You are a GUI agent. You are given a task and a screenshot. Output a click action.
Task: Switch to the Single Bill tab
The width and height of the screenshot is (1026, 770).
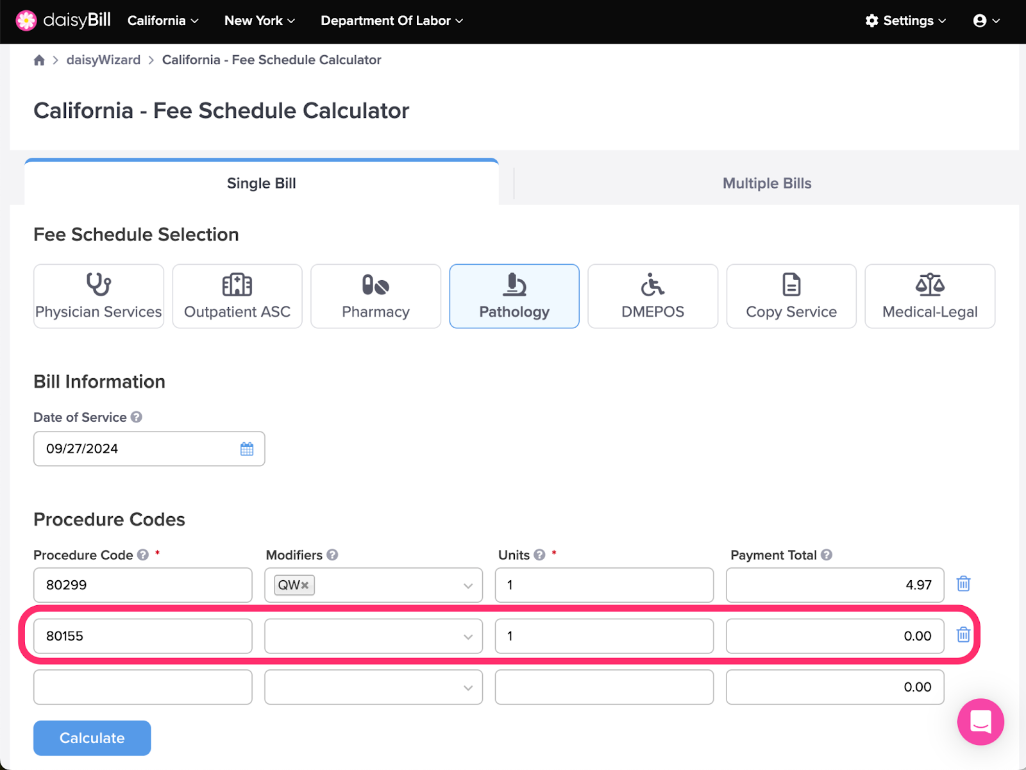pyautogui.click(x=262, y=183)
